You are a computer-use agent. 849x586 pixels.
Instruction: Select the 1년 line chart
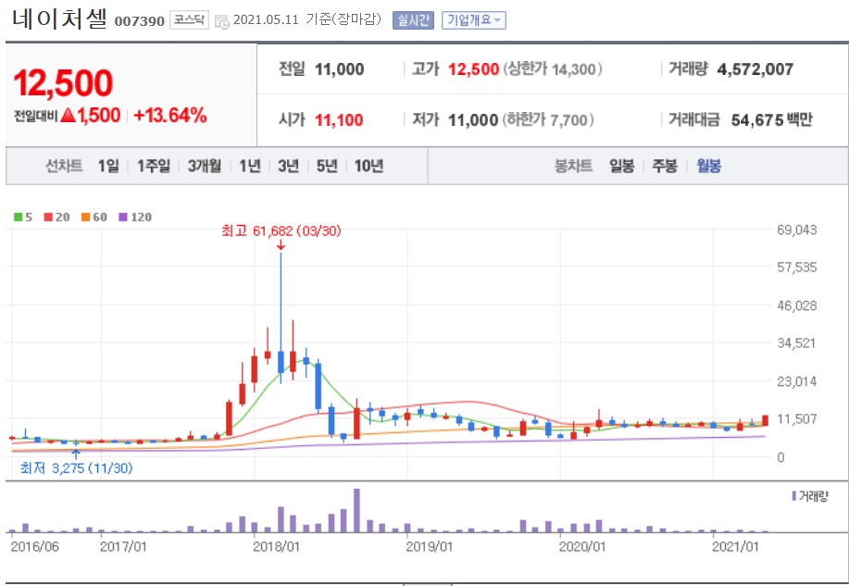pos(250,166)
